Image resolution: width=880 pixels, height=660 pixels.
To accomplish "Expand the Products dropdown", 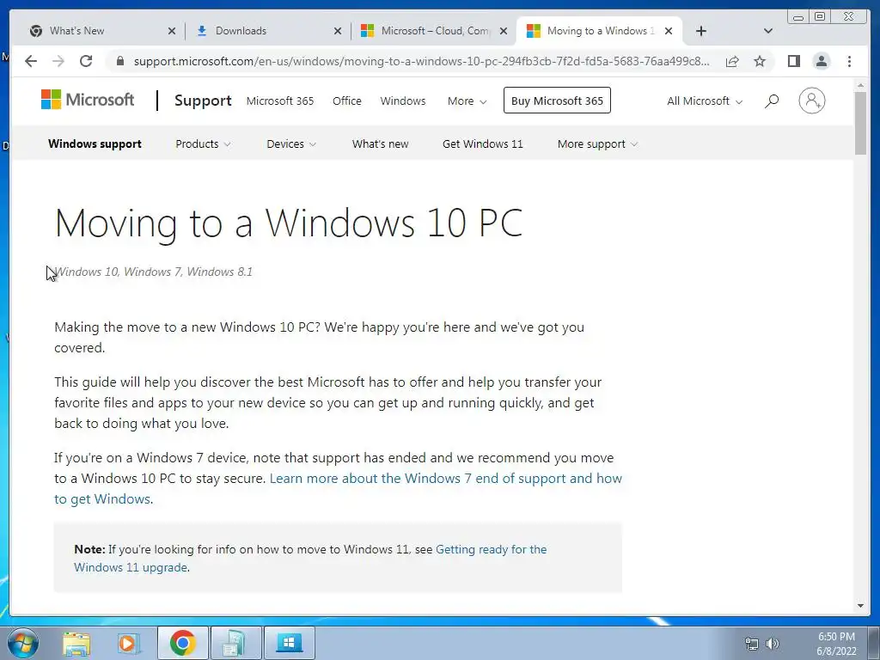I will pos(203,144).
